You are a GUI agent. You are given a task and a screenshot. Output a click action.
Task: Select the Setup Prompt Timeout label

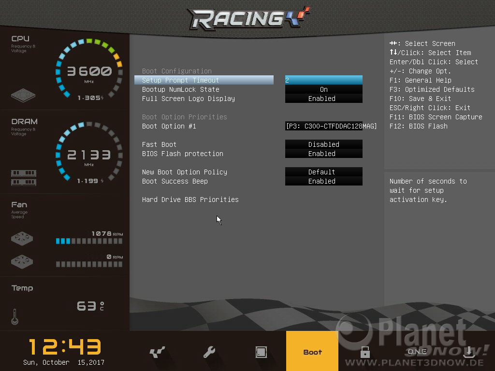point(181,80)
